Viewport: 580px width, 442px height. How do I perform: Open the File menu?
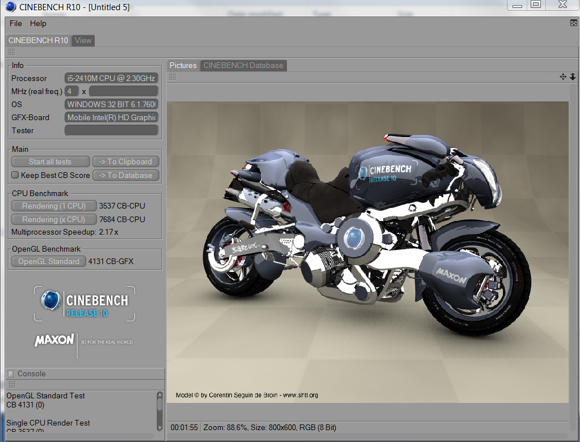(x=15, y=23)
